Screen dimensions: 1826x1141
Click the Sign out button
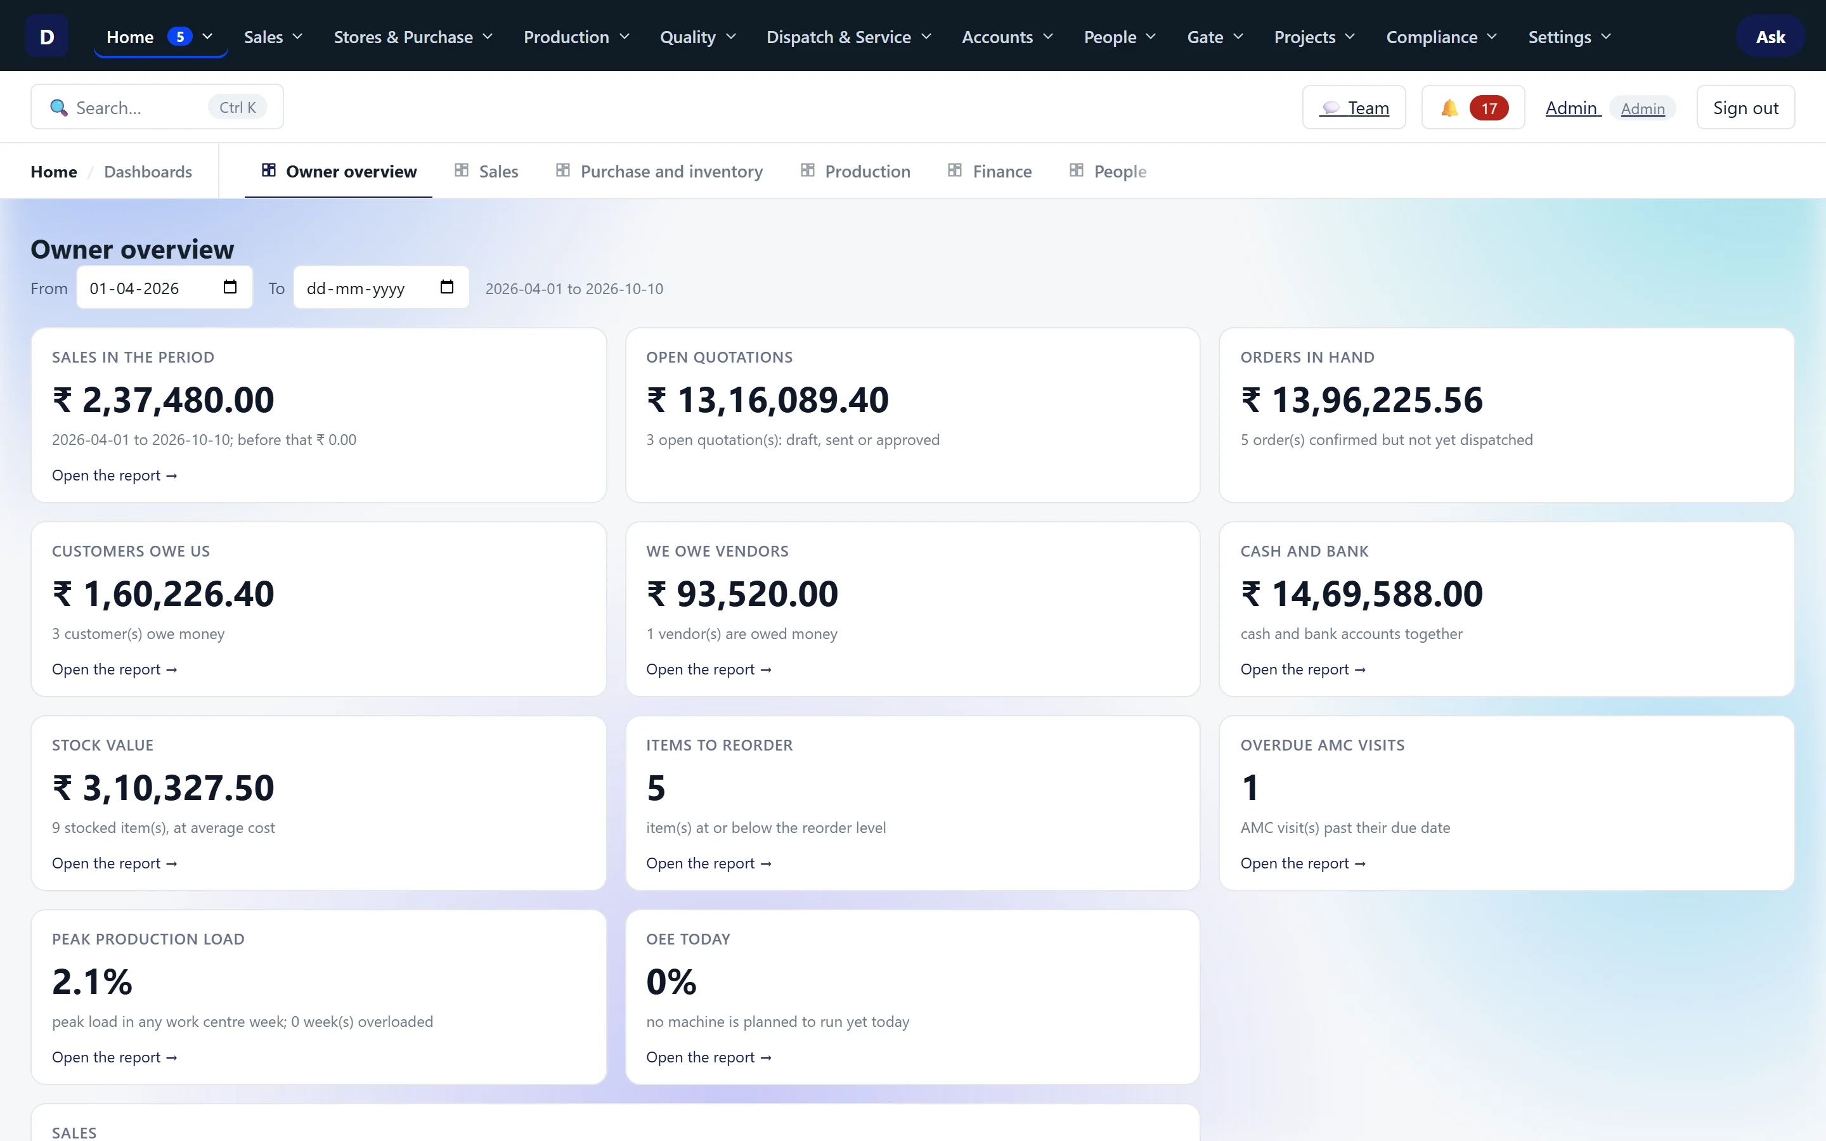point(1745,108)
